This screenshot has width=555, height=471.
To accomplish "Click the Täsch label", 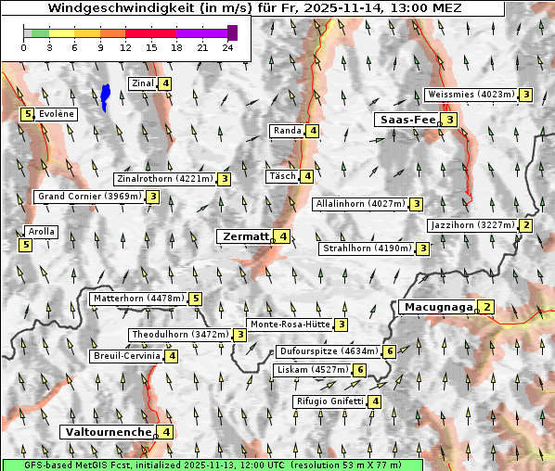I will pos(282,176).
